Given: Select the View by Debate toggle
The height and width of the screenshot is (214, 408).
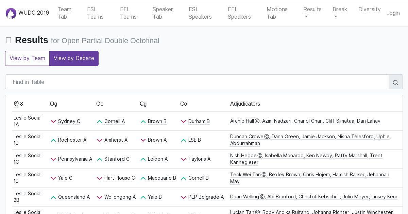Looking at the screenshot, I should coord(74,58).
